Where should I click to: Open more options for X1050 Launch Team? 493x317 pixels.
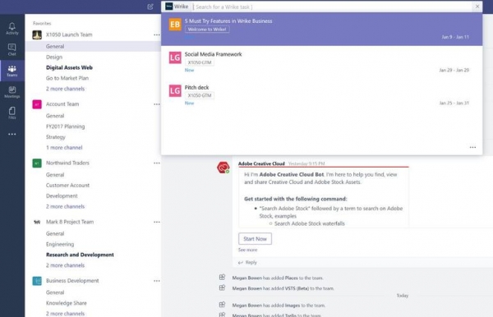point(157,34)
